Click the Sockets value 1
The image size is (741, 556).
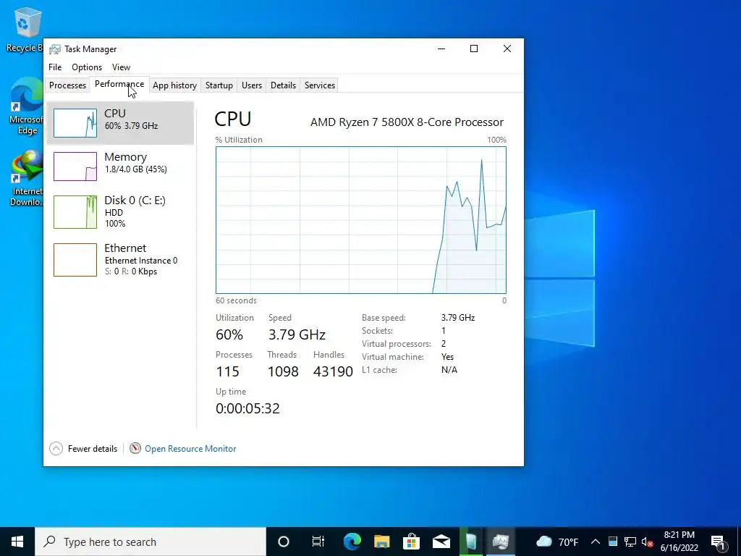(x=444, y=330)
